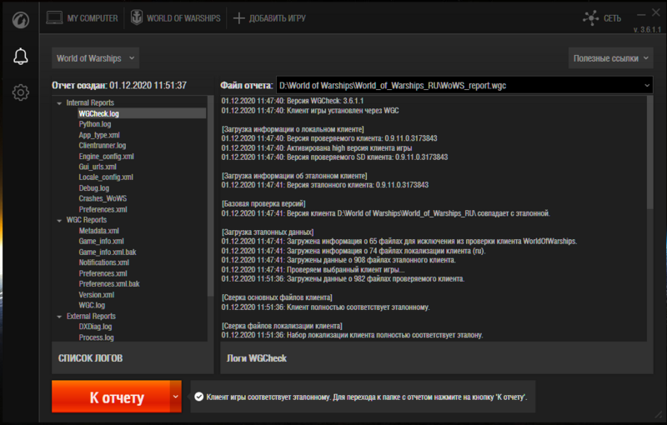The image size is (667, 425).
Task: Click the network nodes icon
Action: (x=591, y=18)
